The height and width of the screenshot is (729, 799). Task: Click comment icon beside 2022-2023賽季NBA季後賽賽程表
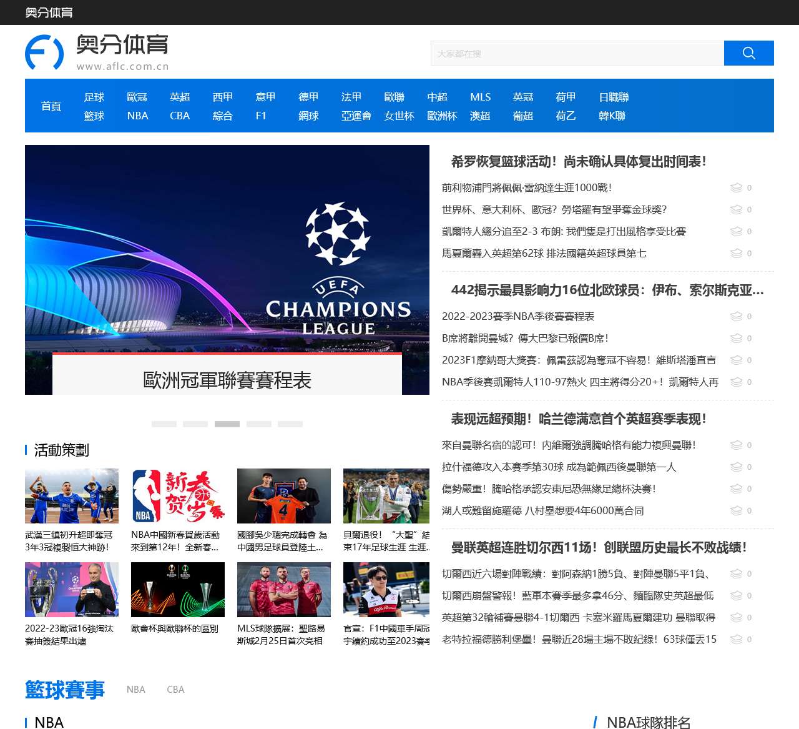click(736, 316)
